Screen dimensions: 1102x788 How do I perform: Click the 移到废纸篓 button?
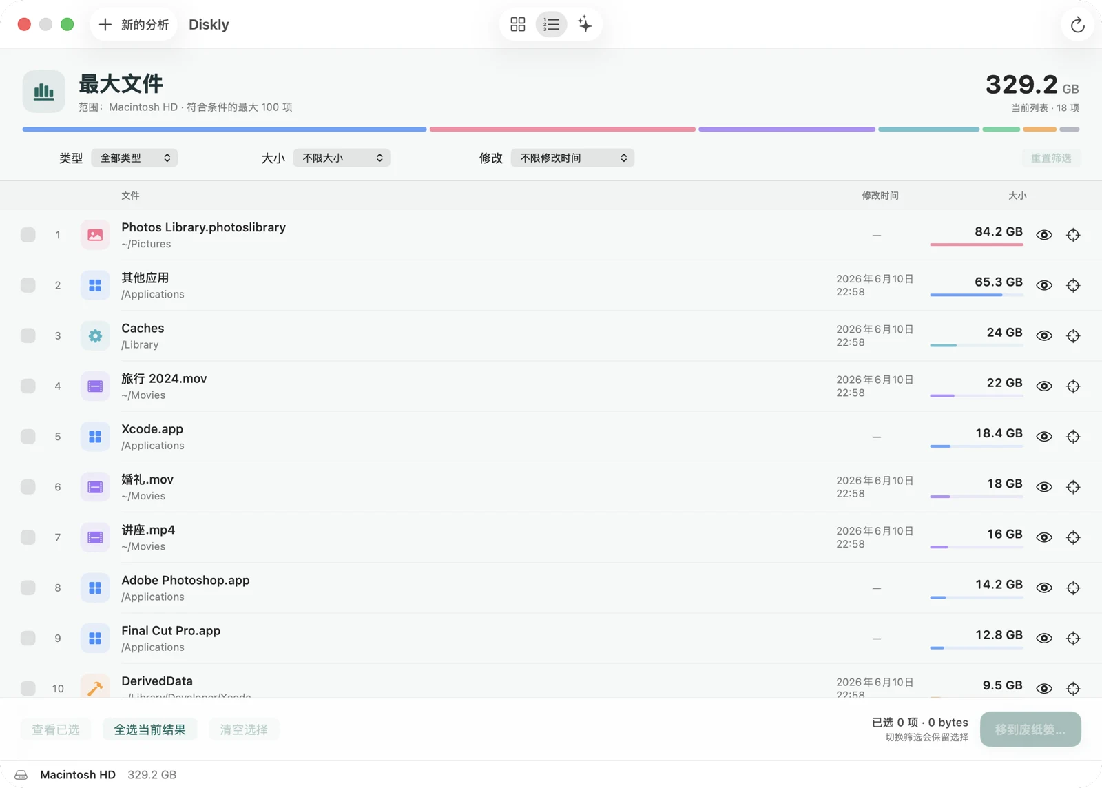(x=1030, y=729)
